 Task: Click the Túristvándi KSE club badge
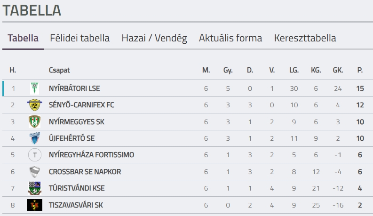point(34,188)
